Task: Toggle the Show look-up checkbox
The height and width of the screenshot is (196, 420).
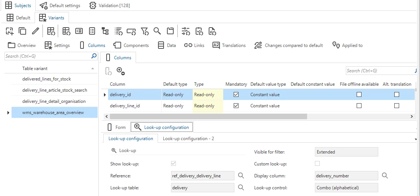Action: tap(174, 163)
